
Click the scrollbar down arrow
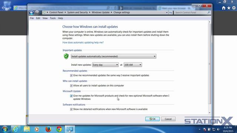point(210,113)
